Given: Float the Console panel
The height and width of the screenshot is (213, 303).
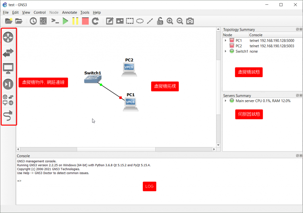Looking at the screenshot, I should click(297, 156).
